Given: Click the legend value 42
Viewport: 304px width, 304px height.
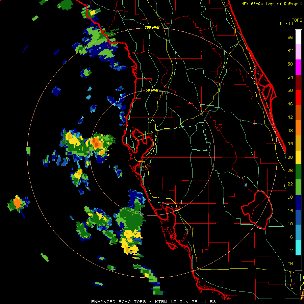Looking at the screenshot, I should point(290,117).
